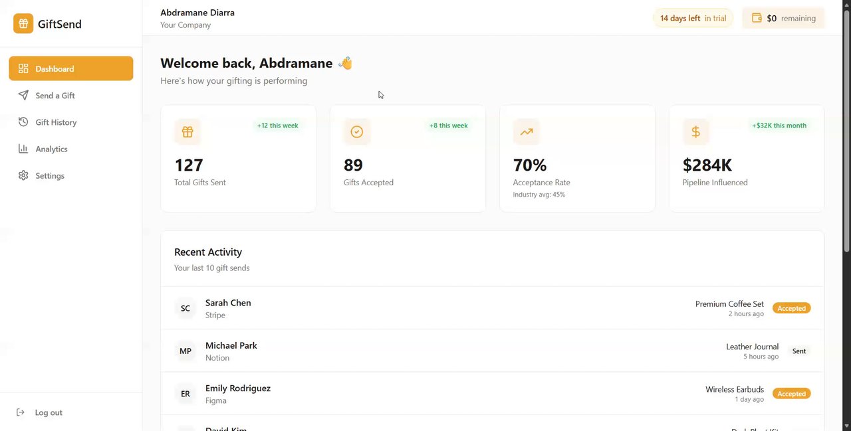851x431 pixels.
Task: Click the 5 hours ago timestamp
Action: pyautogui.click(x=761, y=357)
